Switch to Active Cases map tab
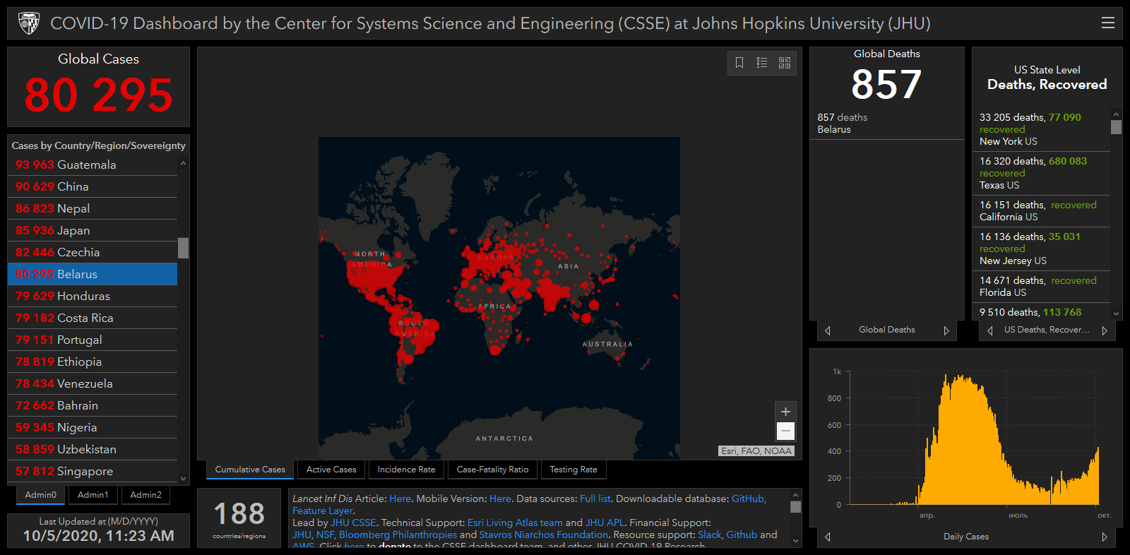Screen dimensions: 1130x555 331,470
